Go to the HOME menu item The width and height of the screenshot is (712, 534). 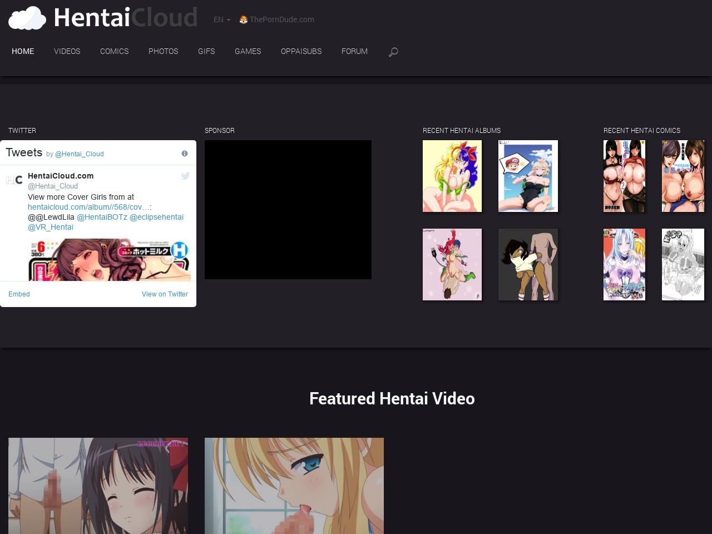coord(23,51)
